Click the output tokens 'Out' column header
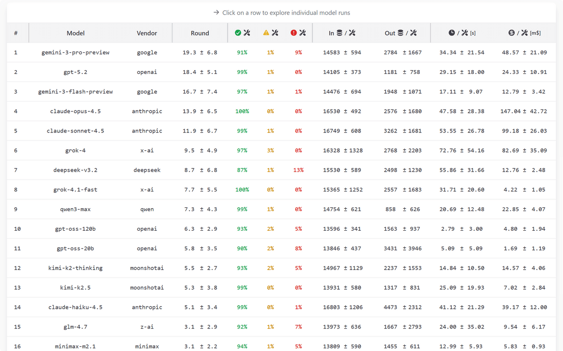The width and height of the screenshot is (563, 351). 400,33
